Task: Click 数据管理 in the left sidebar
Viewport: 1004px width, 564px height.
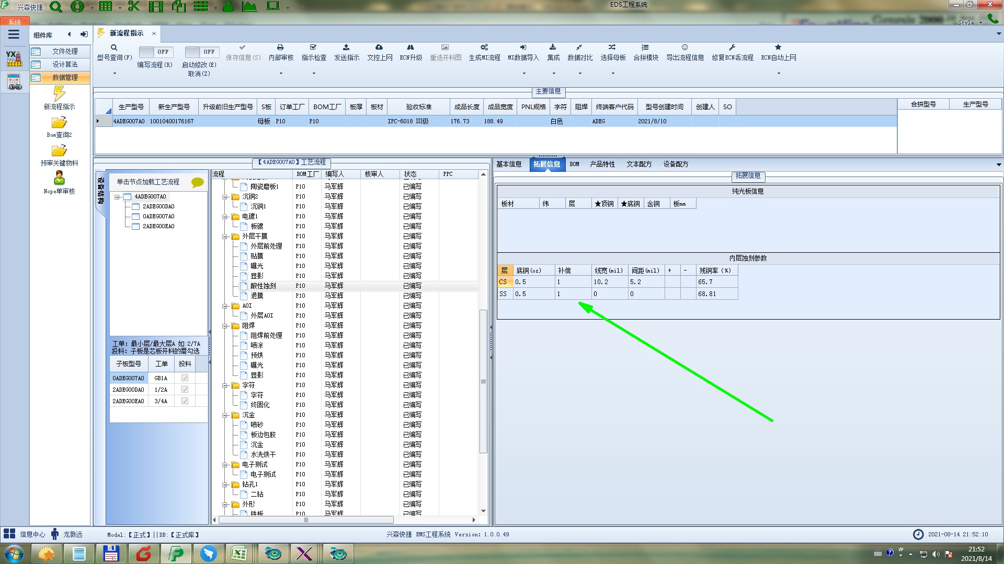Action: click(x=64, y=77)
